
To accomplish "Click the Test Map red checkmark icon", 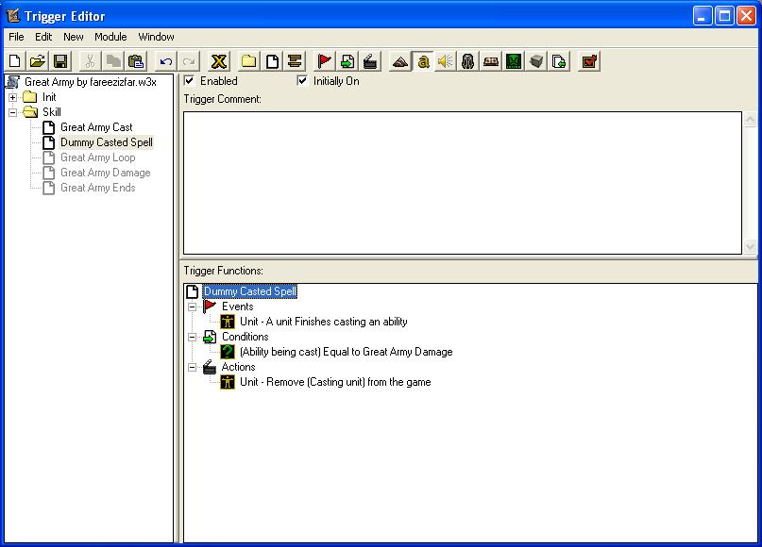I will tap(589, 61).
